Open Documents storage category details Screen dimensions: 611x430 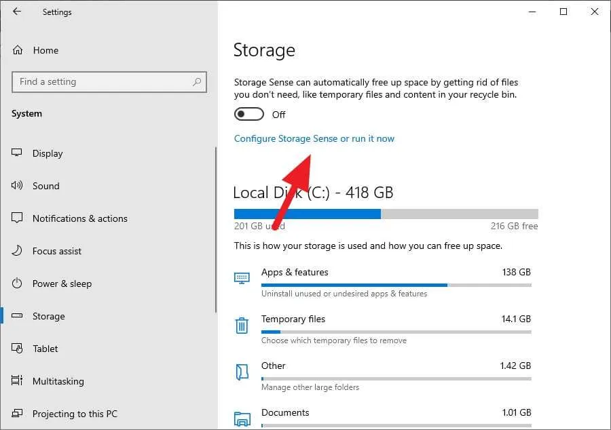pyautogui.click(x=383, y=417)
